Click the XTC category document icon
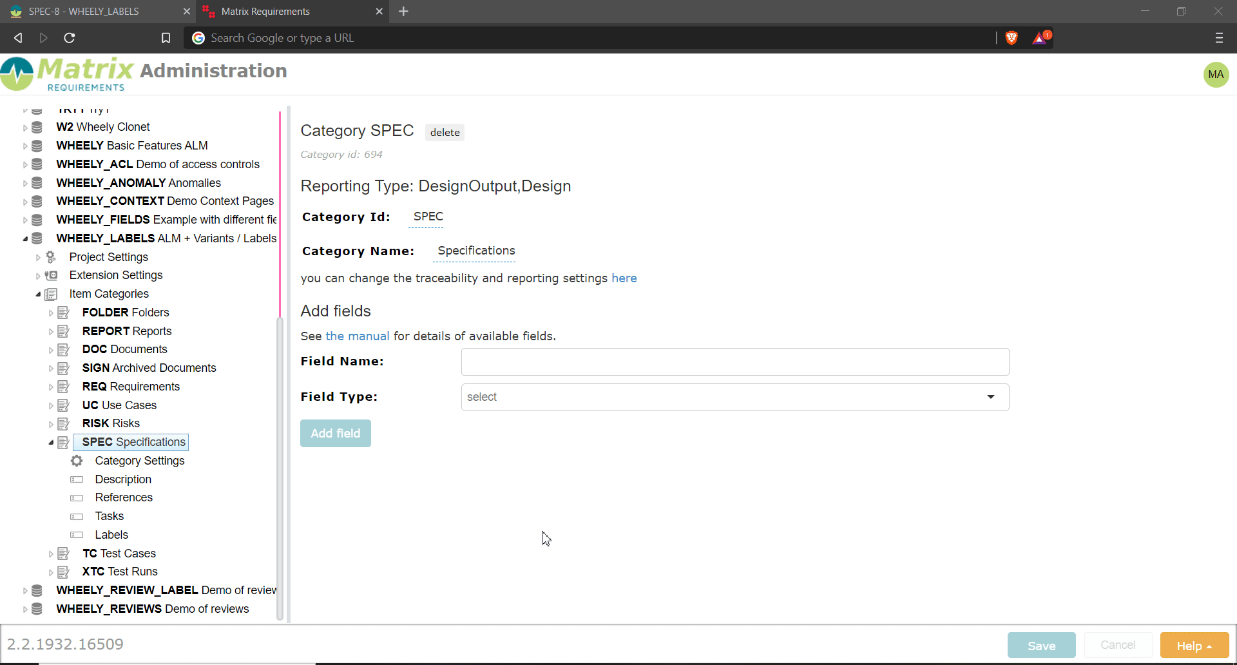This screenshot has width=1237, height=665. tap(64, 572)
